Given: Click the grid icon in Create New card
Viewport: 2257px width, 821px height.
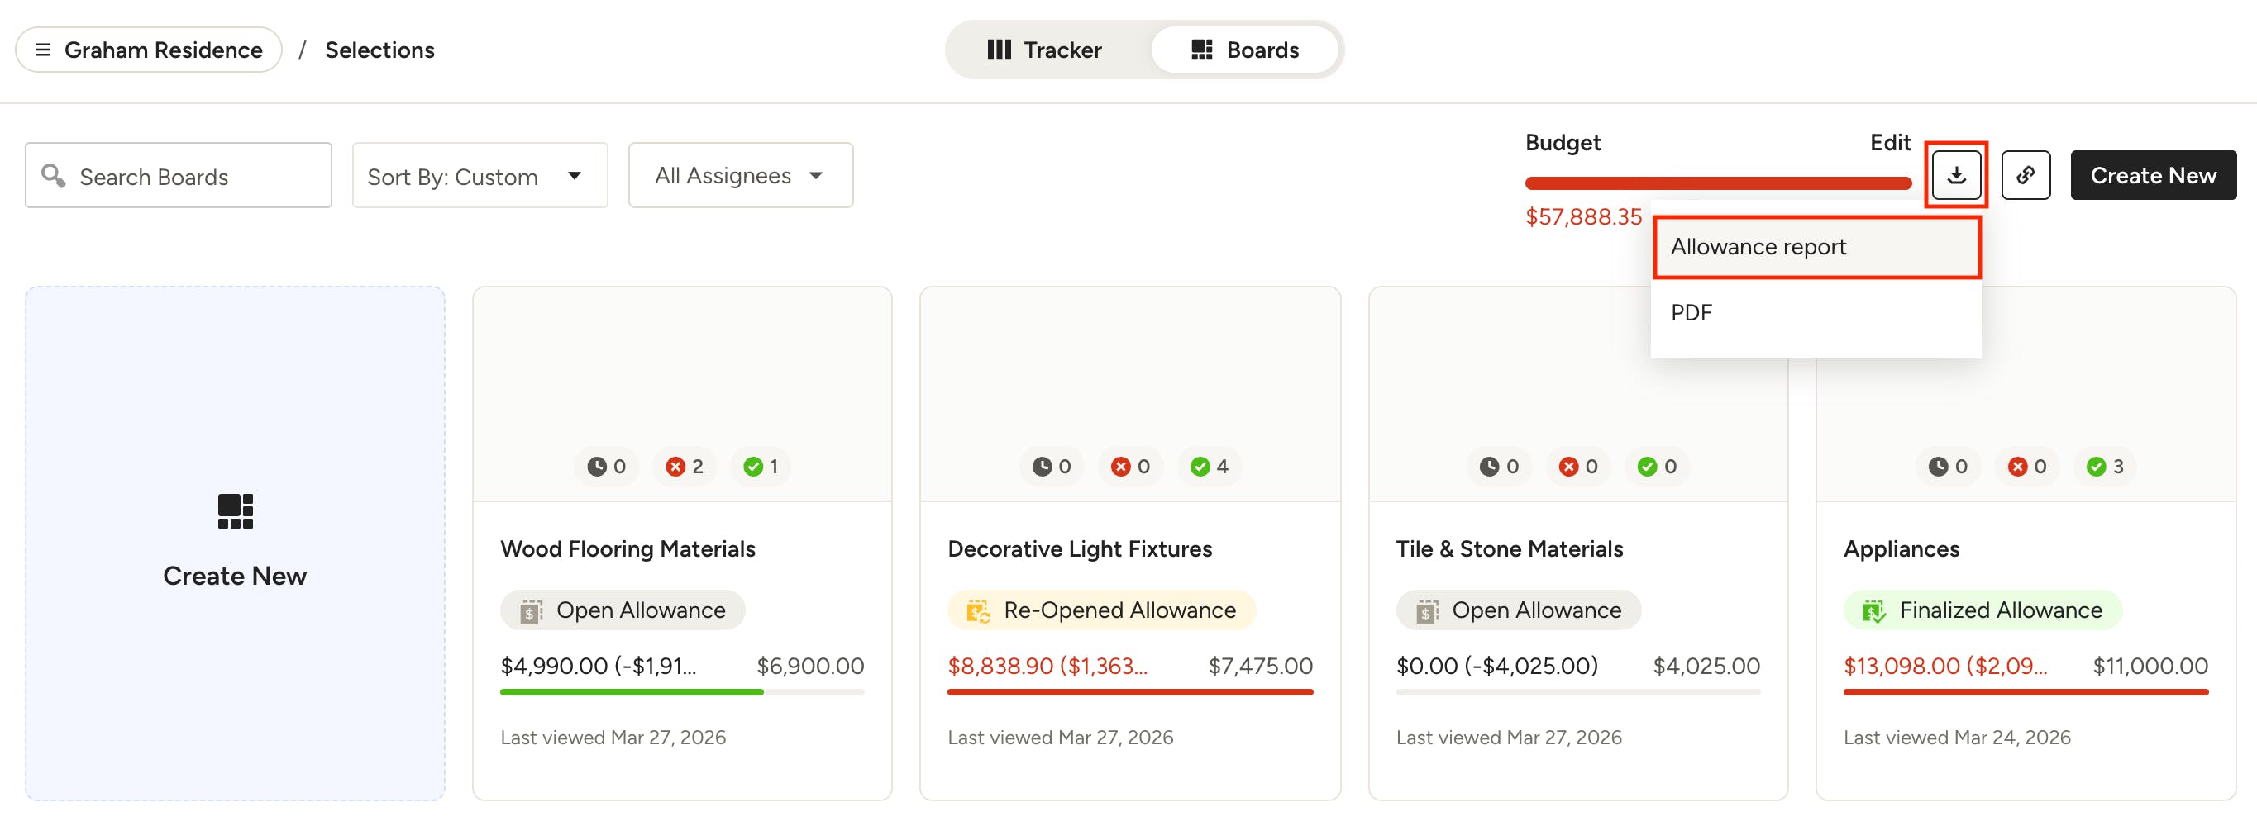Looking at the screenshot, I should click(235, 510).
